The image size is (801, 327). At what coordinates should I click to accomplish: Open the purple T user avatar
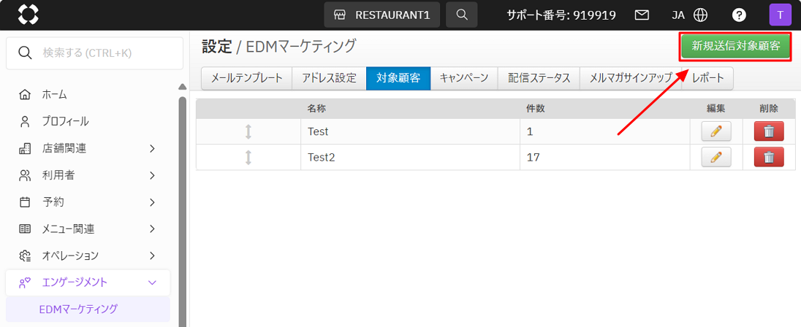coord(780,15)
